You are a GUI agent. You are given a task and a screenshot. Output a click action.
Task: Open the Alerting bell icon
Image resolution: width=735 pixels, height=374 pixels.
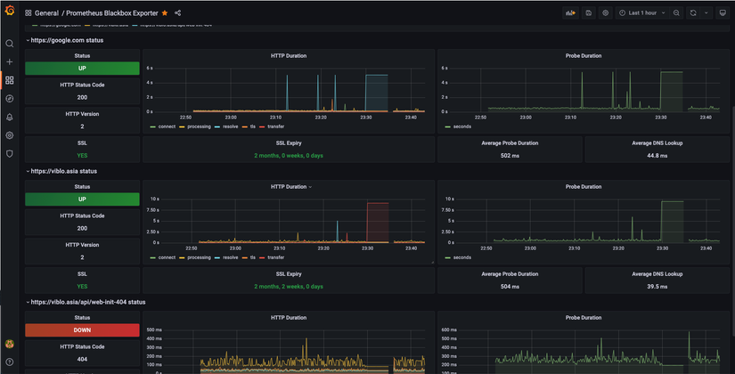(10, 118)
